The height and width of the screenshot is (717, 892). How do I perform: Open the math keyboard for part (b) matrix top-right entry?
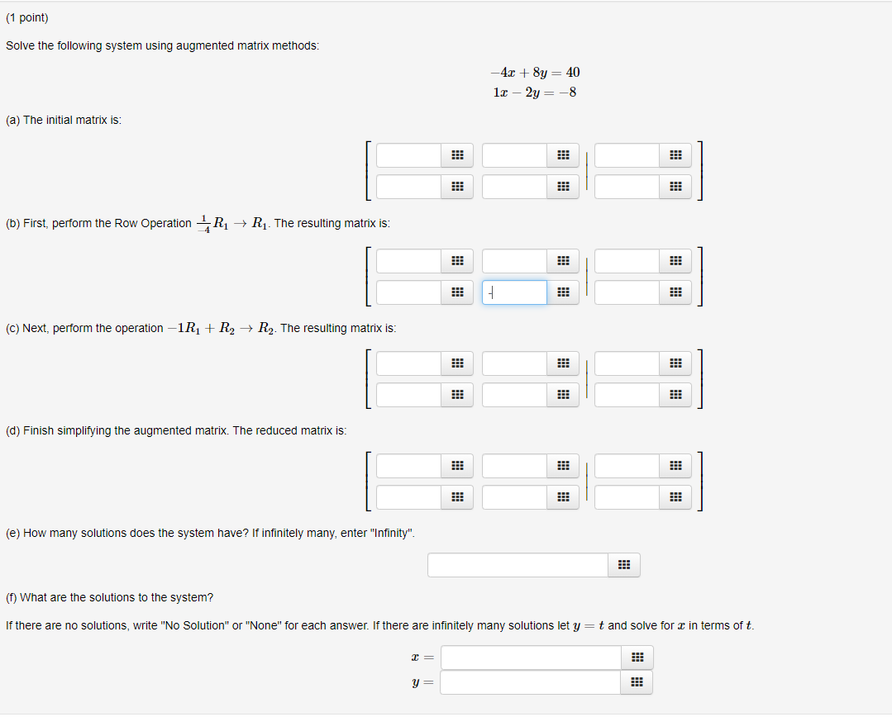[x=563, y=261]
